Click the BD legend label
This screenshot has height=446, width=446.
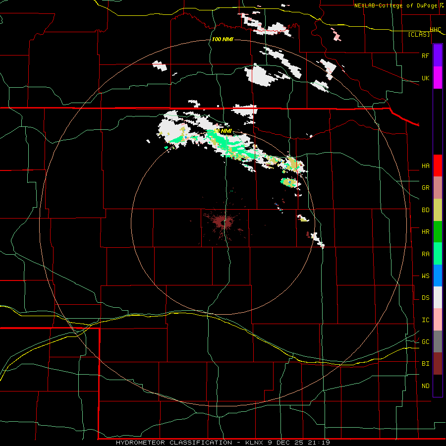tap(425, 210)
